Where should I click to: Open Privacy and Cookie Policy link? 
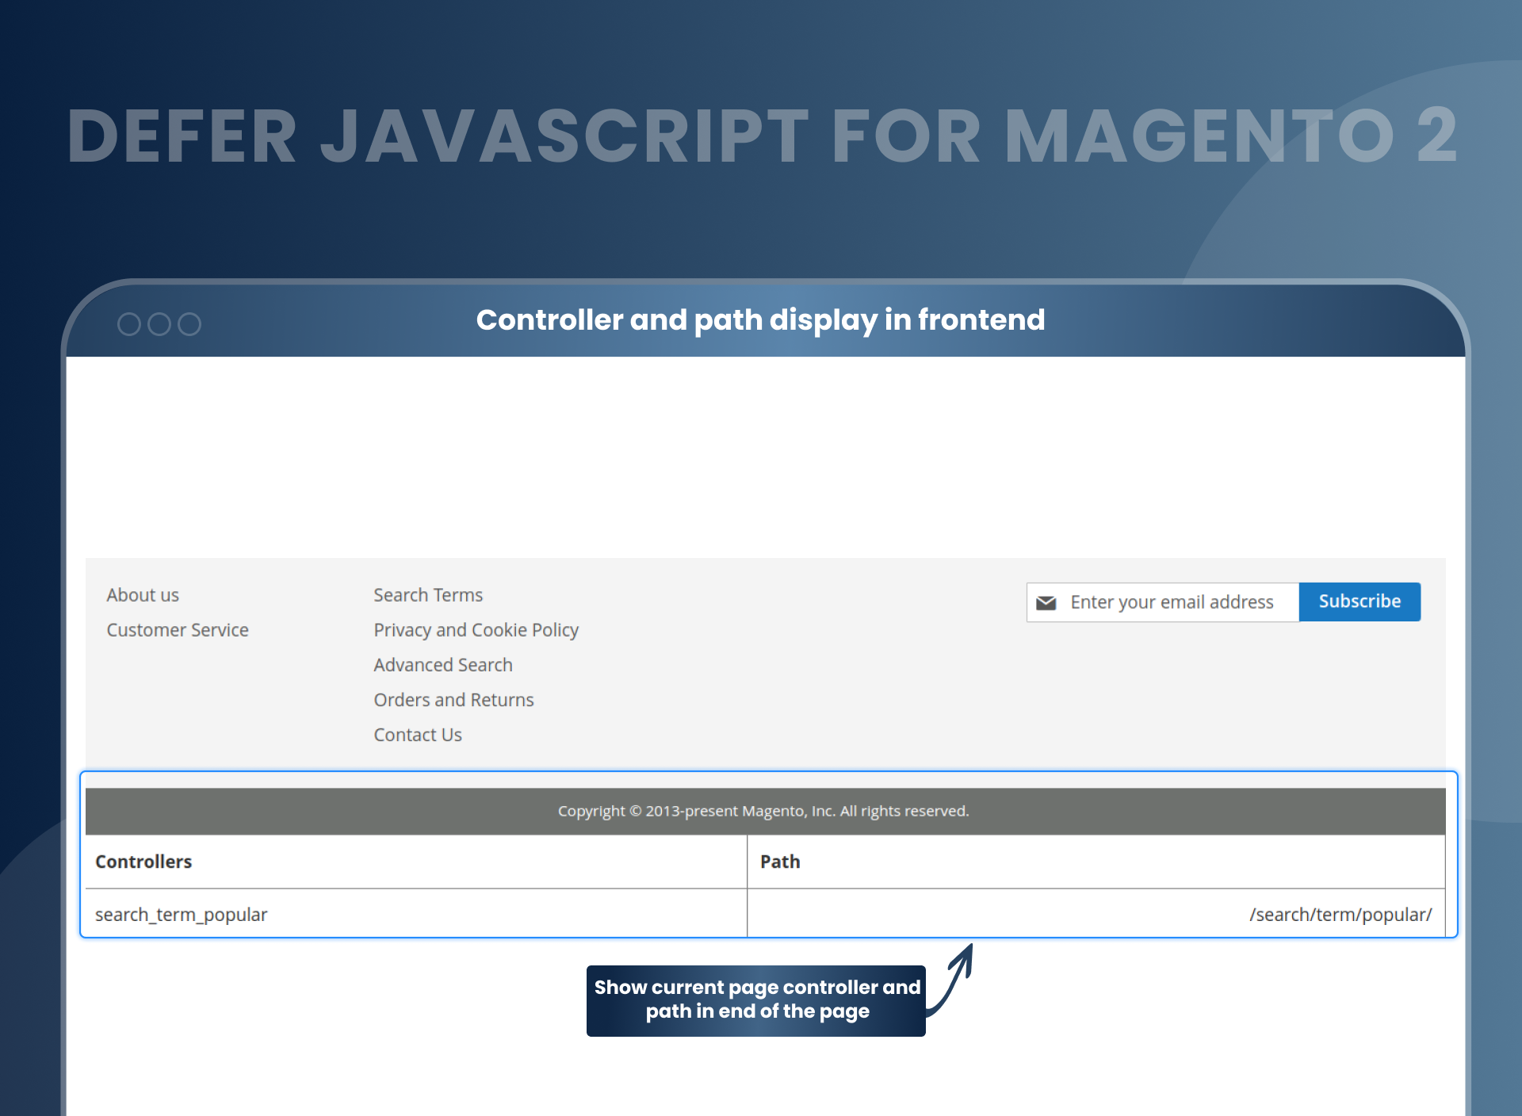[476, 630]
